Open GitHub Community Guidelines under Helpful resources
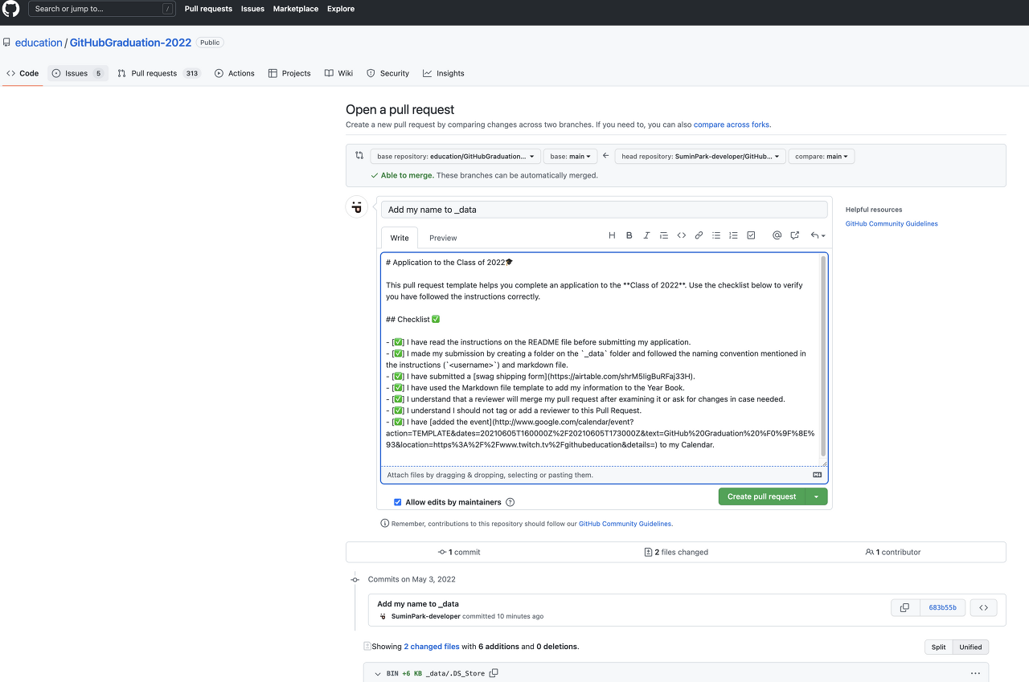Image resolution: width=1029 pixels, height=682 pixels. tap(892, 223)
